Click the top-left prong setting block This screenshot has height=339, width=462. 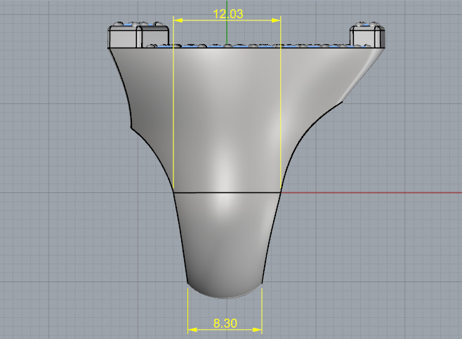coord(138,35)
